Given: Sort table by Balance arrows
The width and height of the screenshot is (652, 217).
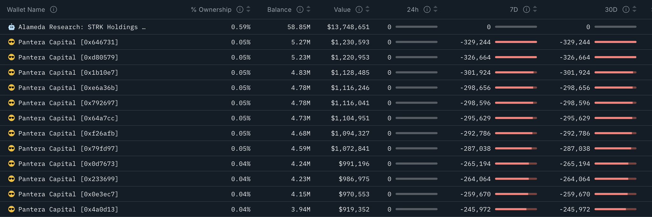Looking at the screenshot, I should click(308, 10).
